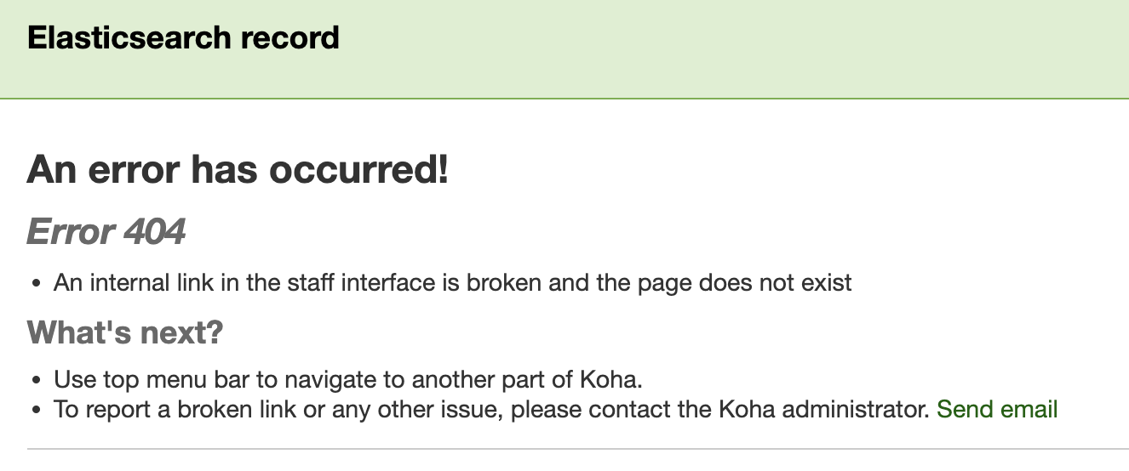Click the report a broken link sentence
1129x471 pixels.
pos(490,409)
